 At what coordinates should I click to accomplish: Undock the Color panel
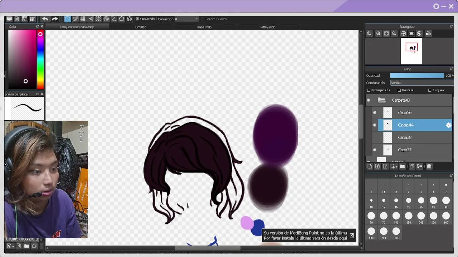[x=37, y=26]
